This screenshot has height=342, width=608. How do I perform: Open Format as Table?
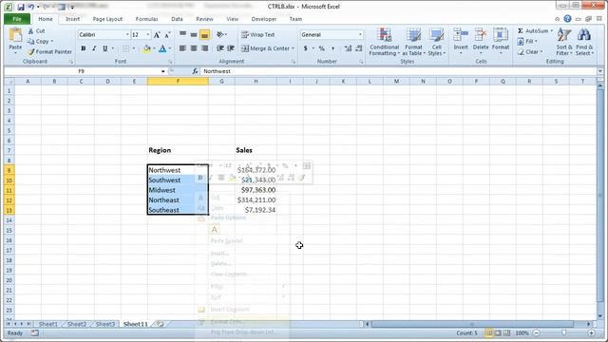pos(414,42)
